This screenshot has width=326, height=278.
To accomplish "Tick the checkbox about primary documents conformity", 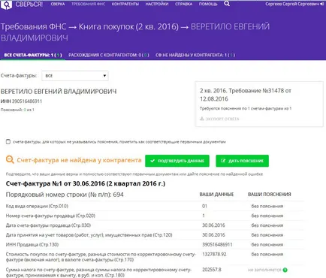I will tap(8, 142).
